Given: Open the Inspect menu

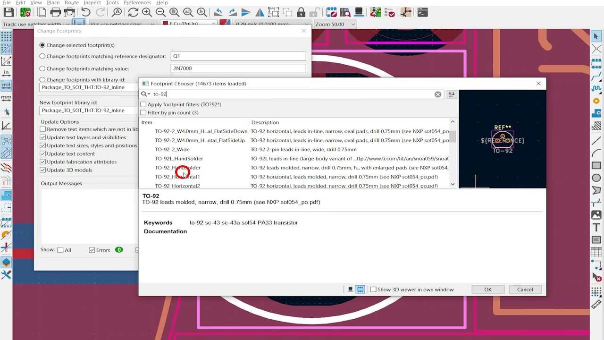Looking at the screenshot, I should pyautogui.click(x=92, y=3).
